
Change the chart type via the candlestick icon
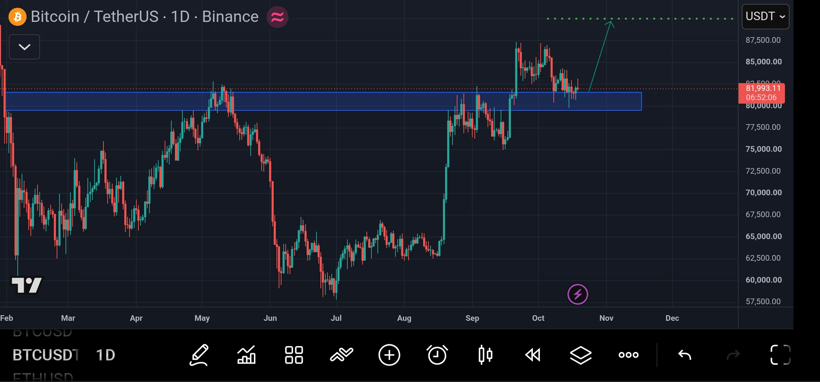485,355
